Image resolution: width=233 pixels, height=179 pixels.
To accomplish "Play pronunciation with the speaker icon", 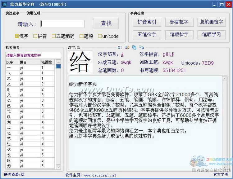I will 120,47.
